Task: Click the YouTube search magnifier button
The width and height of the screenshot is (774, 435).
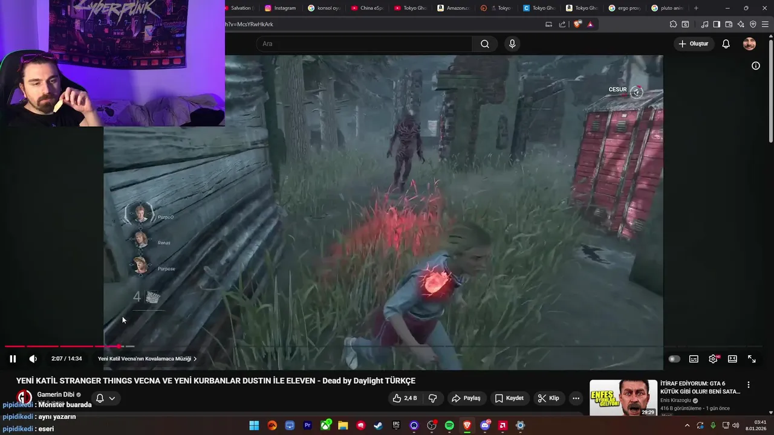Action: [x=485, y=43]
